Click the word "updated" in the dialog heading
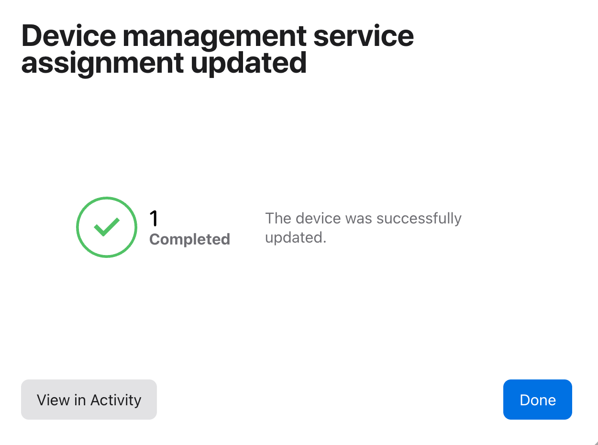Image resolution: width=598 pixels, height=445 pixels. pos(248,62)
